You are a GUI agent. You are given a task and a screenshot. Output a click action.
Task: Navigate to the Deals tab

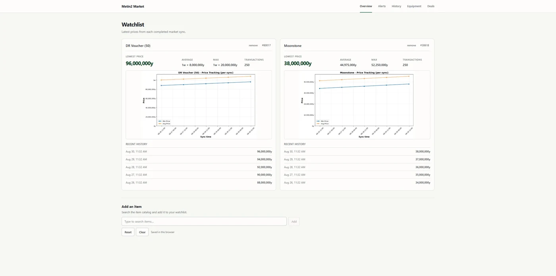(431, 6)
